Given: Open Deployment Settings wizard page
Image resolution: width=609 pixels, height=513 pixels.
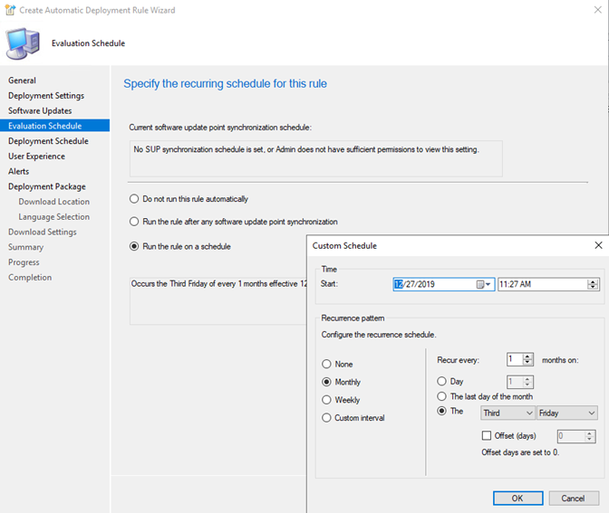Looking at the screenshot, I should pyautogui.click(x=46, y=95).
